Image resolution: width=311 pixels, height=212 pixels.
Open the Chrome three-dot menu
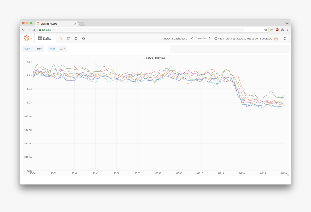pos(287,30)
